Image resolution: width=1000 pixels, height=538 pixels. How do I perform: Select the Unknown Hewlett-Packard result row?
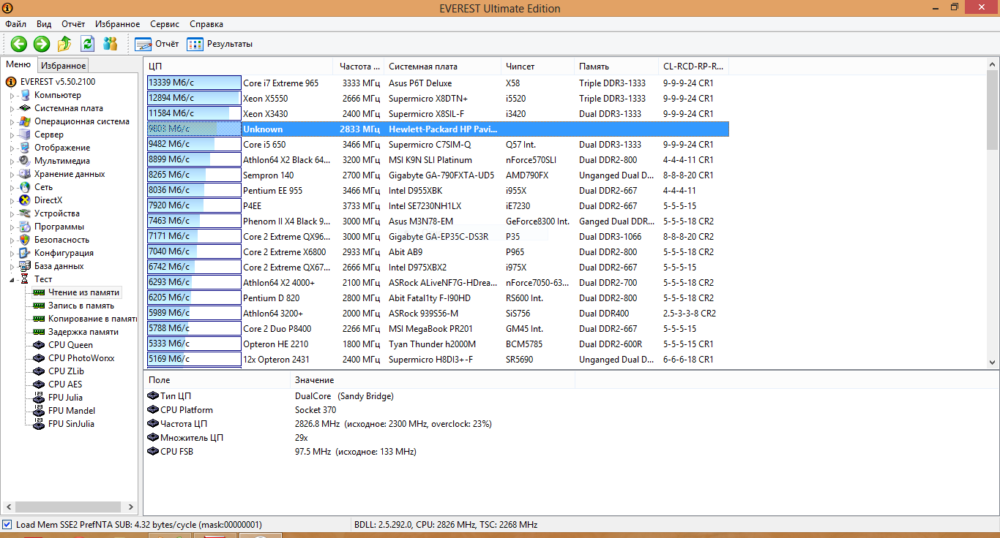tap(437, 129)
